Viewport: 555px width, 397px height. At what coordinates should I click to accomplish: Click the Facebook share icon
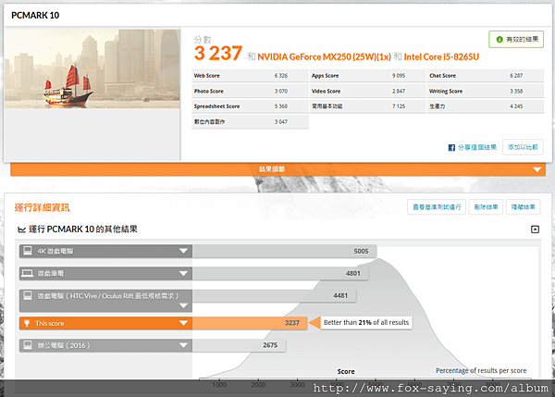(451, 148)
